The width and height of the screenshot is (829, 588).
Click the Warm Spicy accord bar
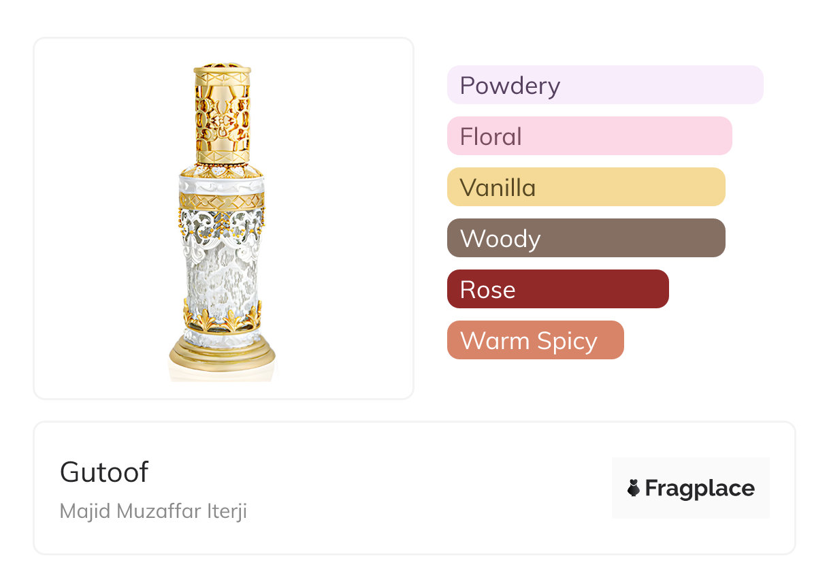pos(535,340)
